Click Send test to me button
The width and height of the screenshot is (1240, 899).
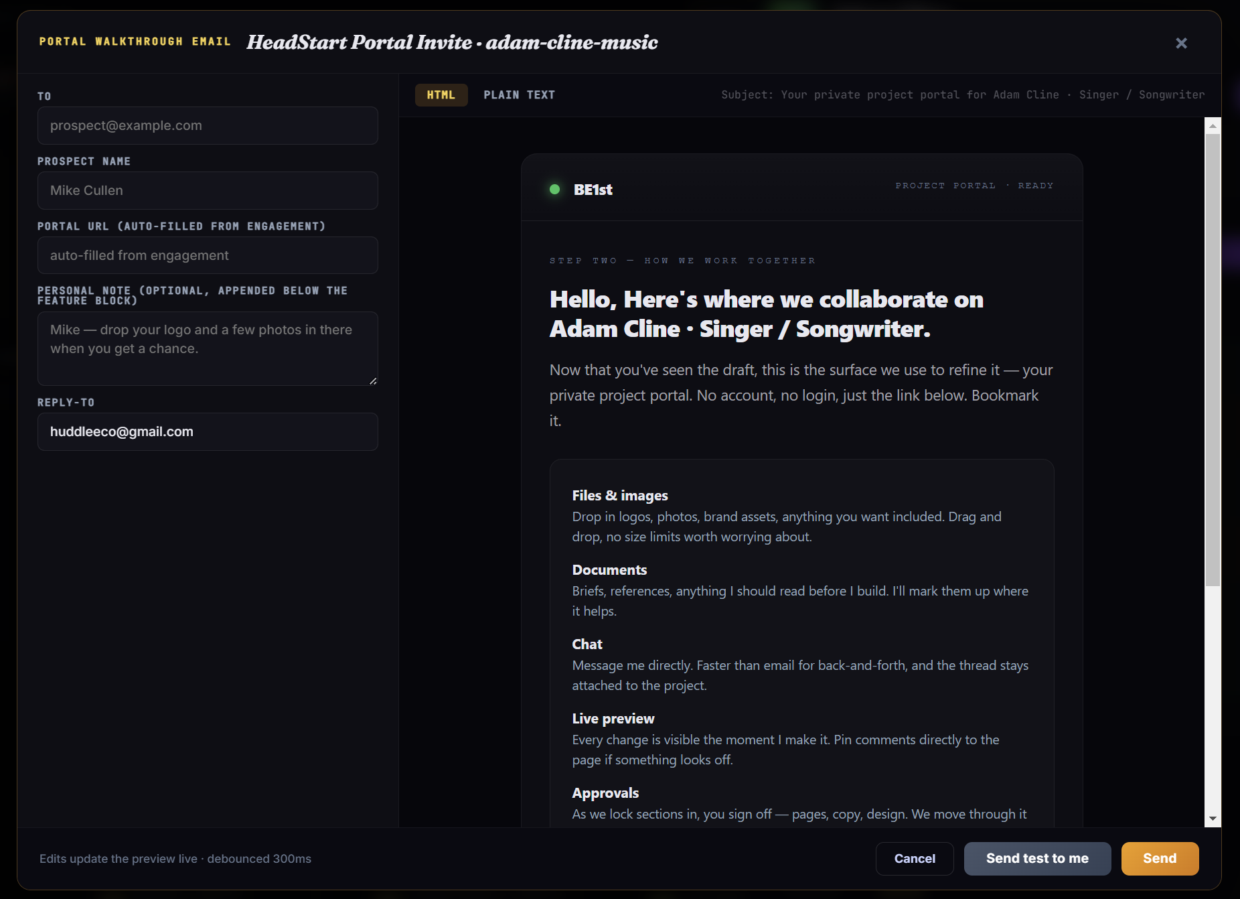(1037, 859)
